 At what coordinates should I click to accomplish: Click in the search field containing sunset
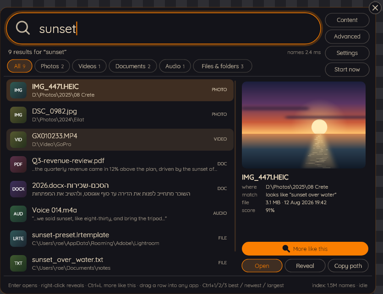point(163,28)
